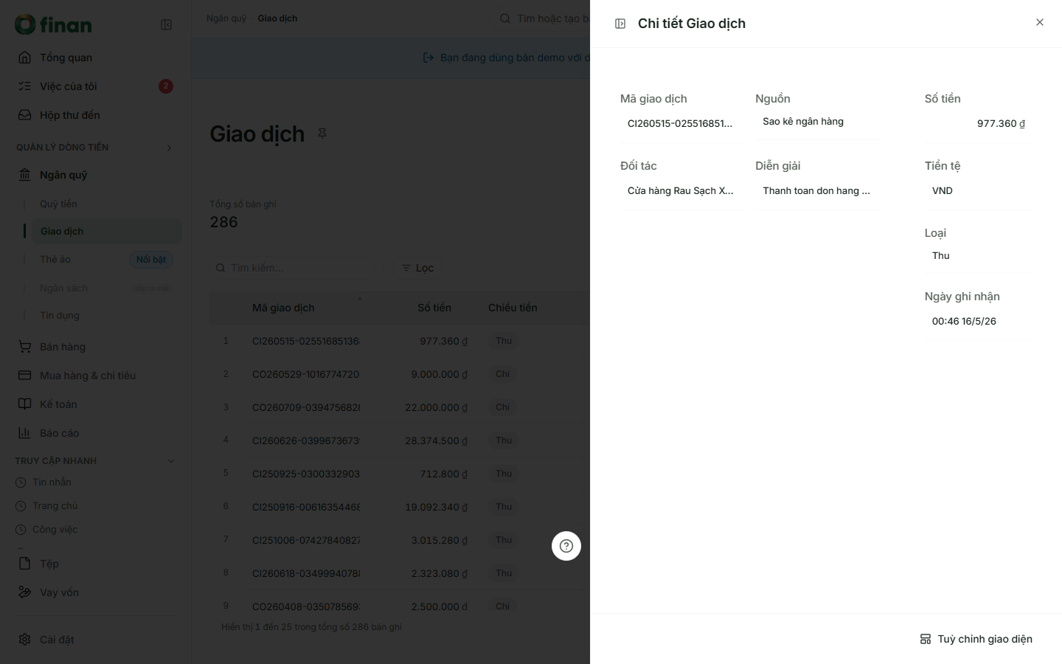Open the Tệp section
Screen dimensions: 1062x664
pos(96,564)
